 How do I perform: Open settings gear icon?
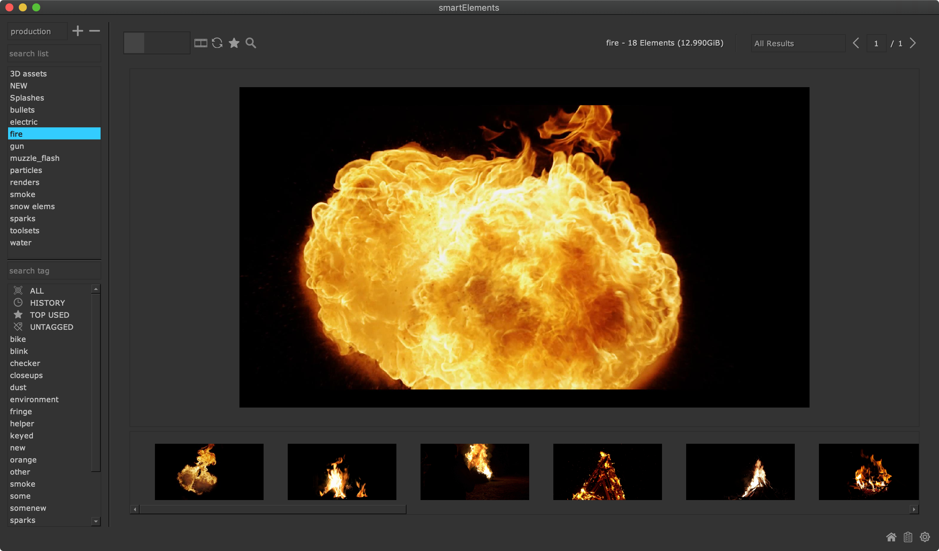pyautogui.click(x=925, y=537)
